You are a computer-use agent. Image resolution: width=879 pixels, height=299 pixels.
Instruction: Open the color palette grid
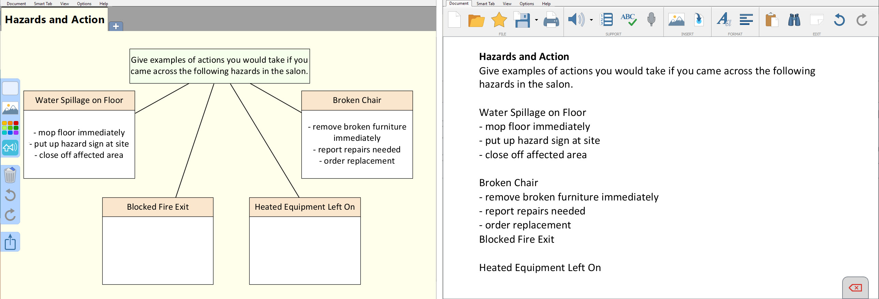[10, 128]
